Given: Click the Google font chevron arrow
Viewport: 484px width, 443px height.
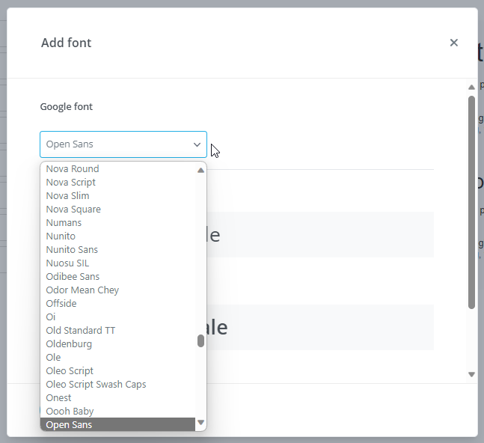Looking at the screenshot, I should [x=197, y=144].
